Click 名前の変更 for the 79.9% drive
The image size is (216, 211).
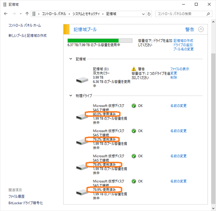click(x=178, y=181)
